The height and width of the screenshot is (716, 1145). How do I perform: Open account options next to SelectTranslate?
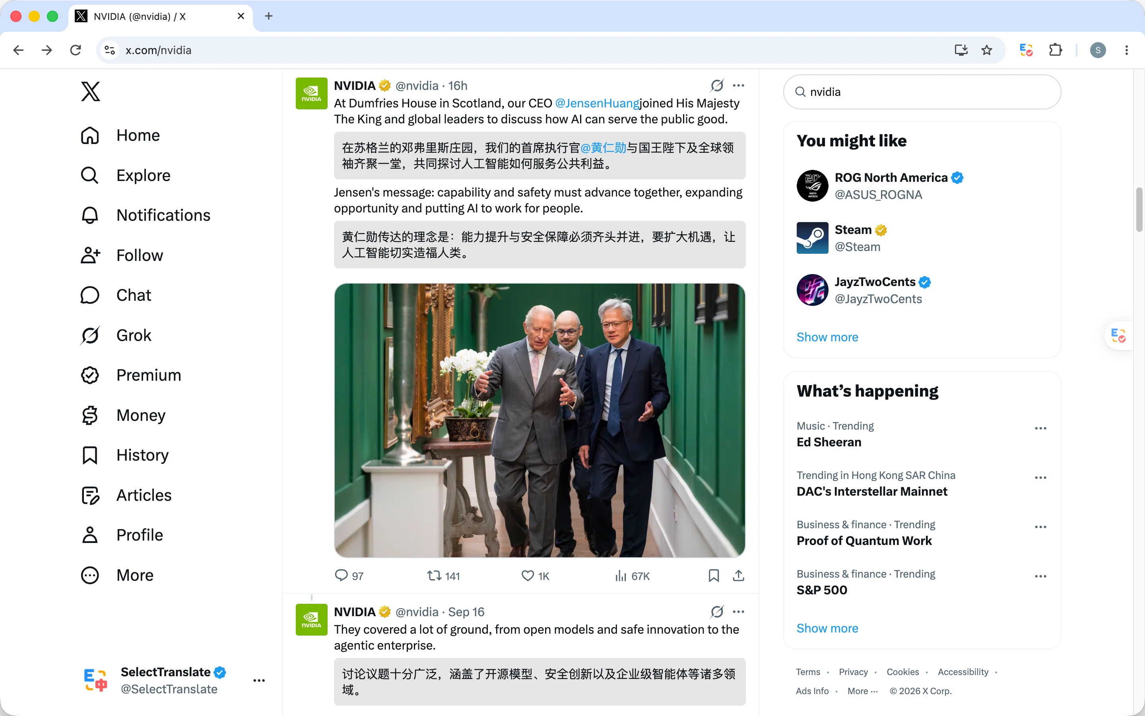[259, 681]
